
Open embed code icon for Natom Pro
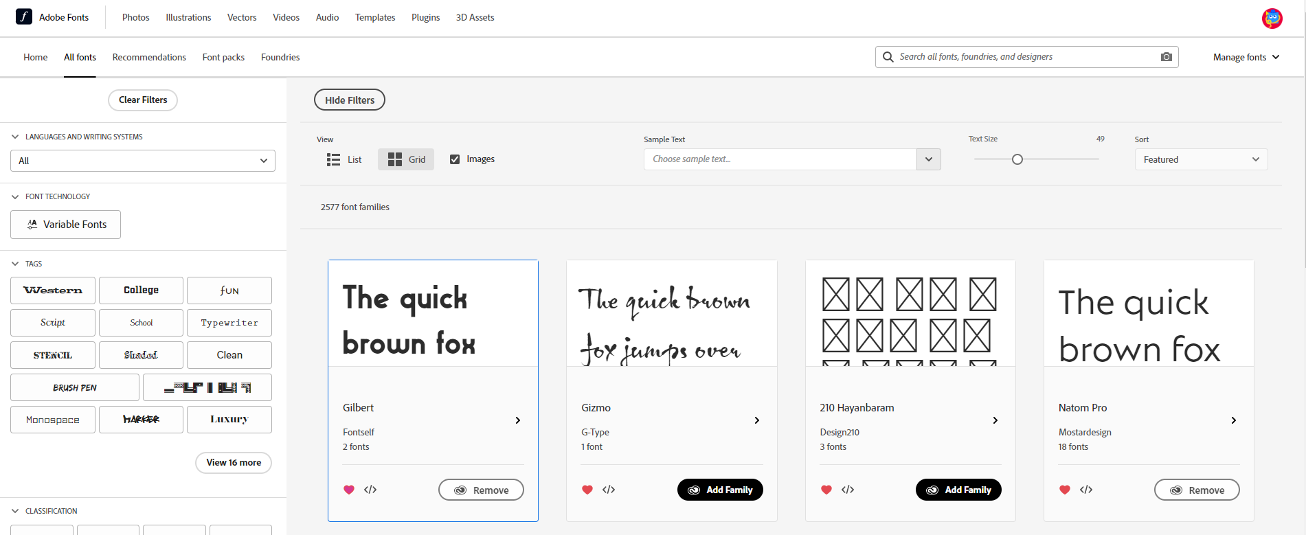coord(1086,490)
